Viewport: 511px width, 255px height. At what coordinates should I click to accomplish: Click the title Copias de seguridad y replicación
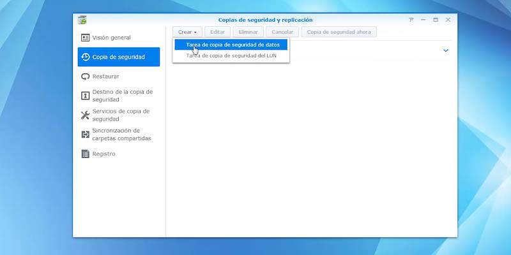265,20
